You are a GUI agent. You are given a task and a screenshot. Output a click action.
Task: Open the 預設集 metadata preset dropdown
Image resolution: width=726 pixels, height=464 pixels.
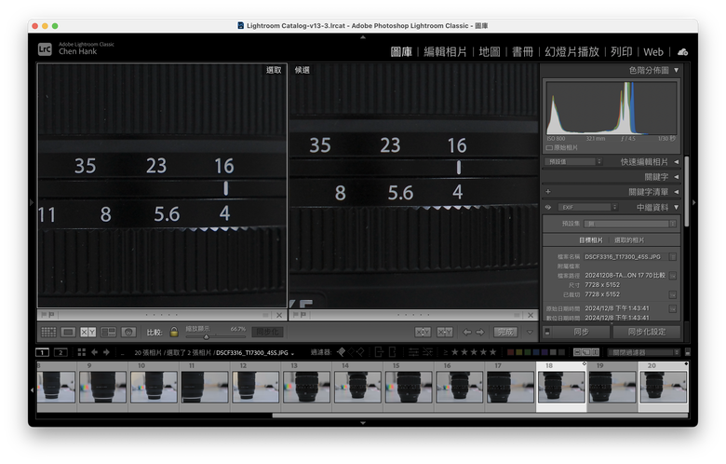coord(630,224)
